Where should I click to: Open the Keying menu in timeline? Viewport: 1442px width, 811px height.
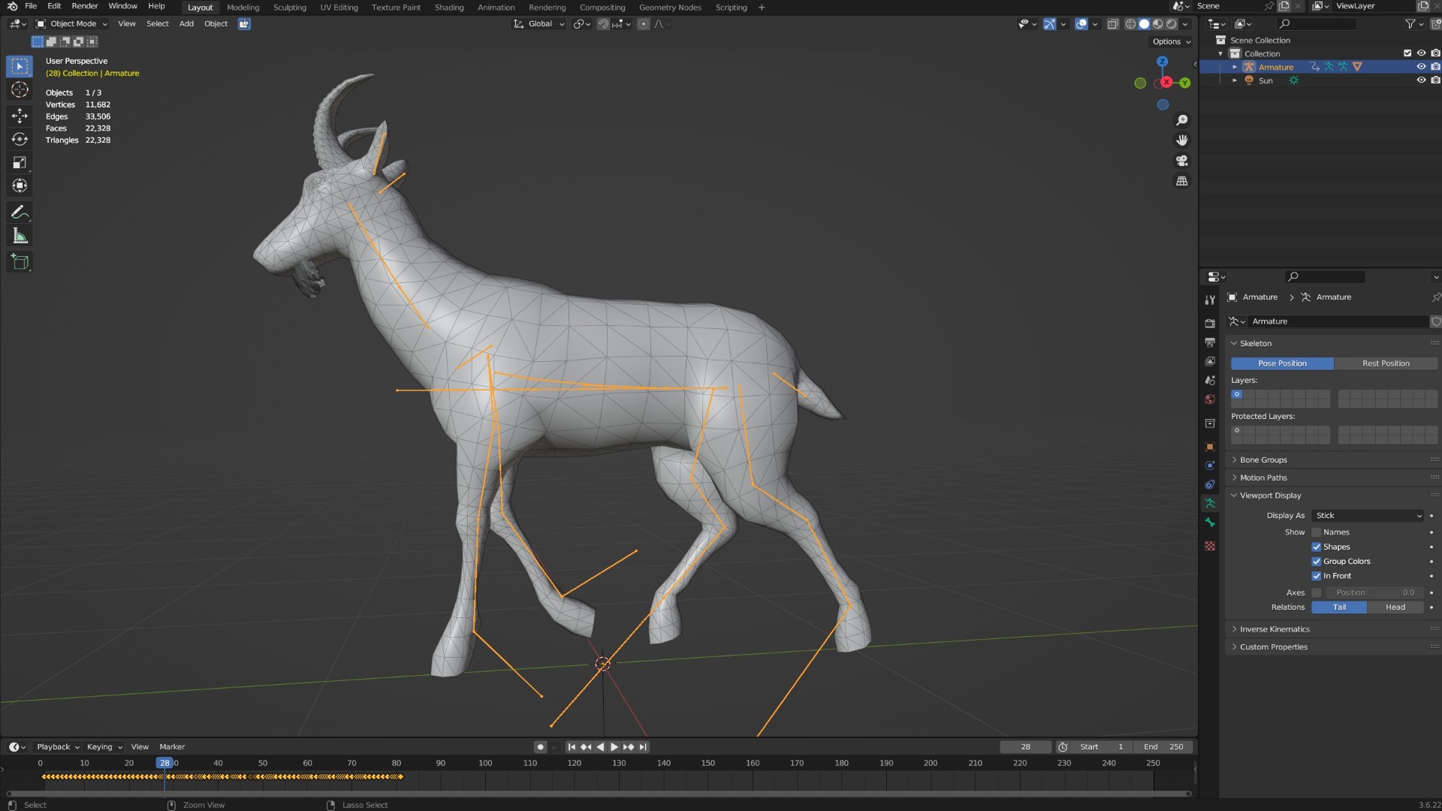[104, 747]
